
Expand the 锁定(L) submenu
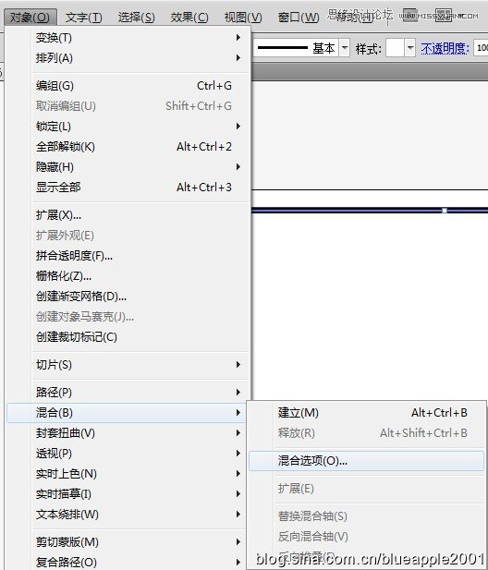coord(140,127)
